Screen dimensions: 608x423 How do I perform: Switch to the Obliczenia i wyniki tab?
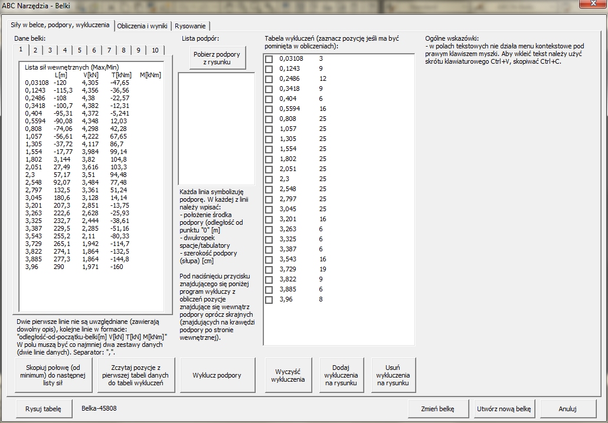(x=142, y=26)
